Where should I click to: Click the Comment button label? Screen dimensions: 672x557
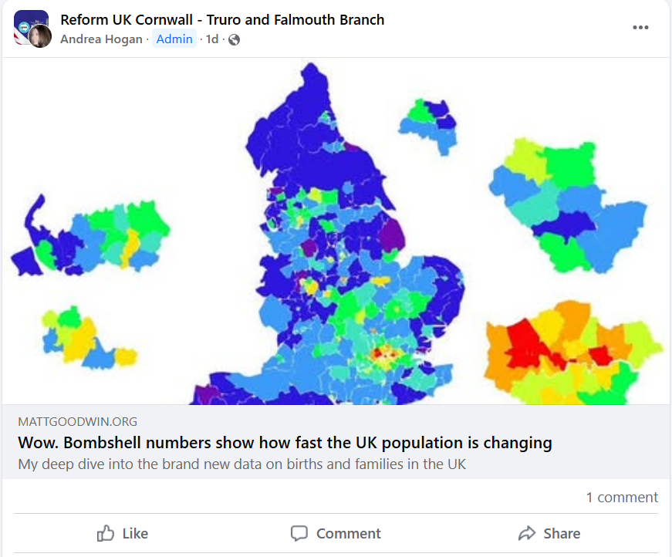[349, 533]
